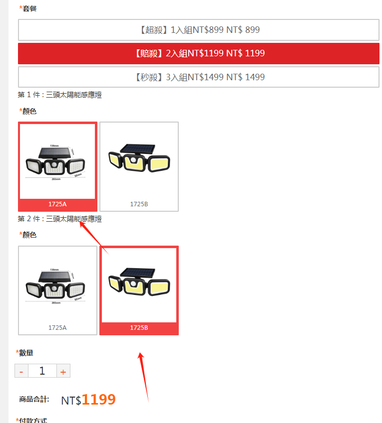Screen dimensions: 382x423
Task: Click the 1725B caption text under first item
Action: [x=139, y=204]
